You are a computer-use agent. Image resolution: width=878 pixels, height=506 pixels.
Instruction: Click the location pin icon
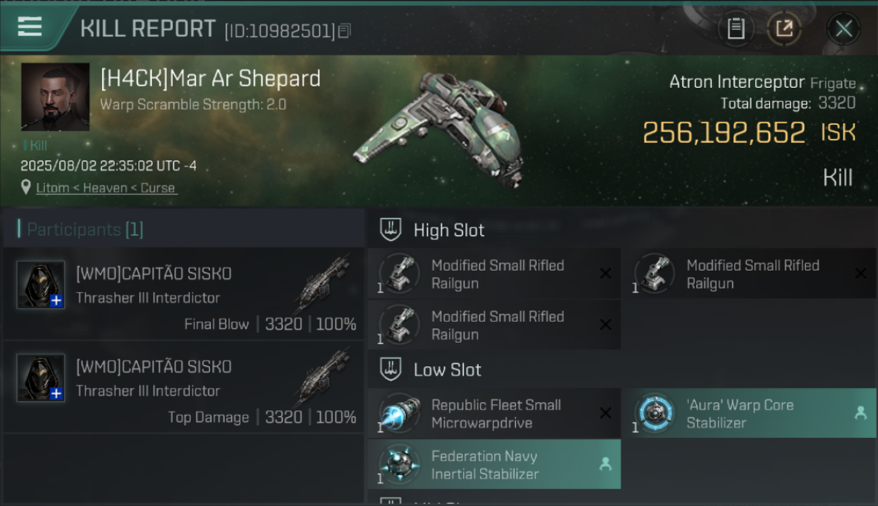pos(26,187)
